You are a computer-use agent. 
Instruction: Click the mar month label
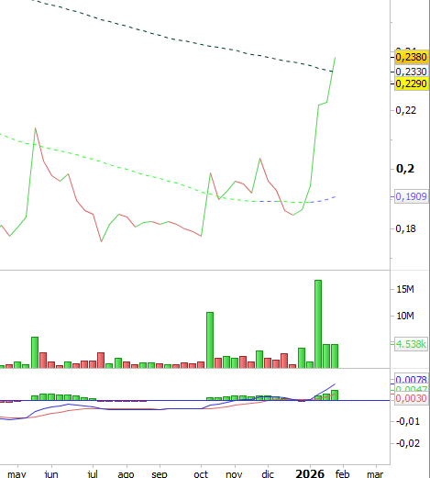click(x=375, y=474)
